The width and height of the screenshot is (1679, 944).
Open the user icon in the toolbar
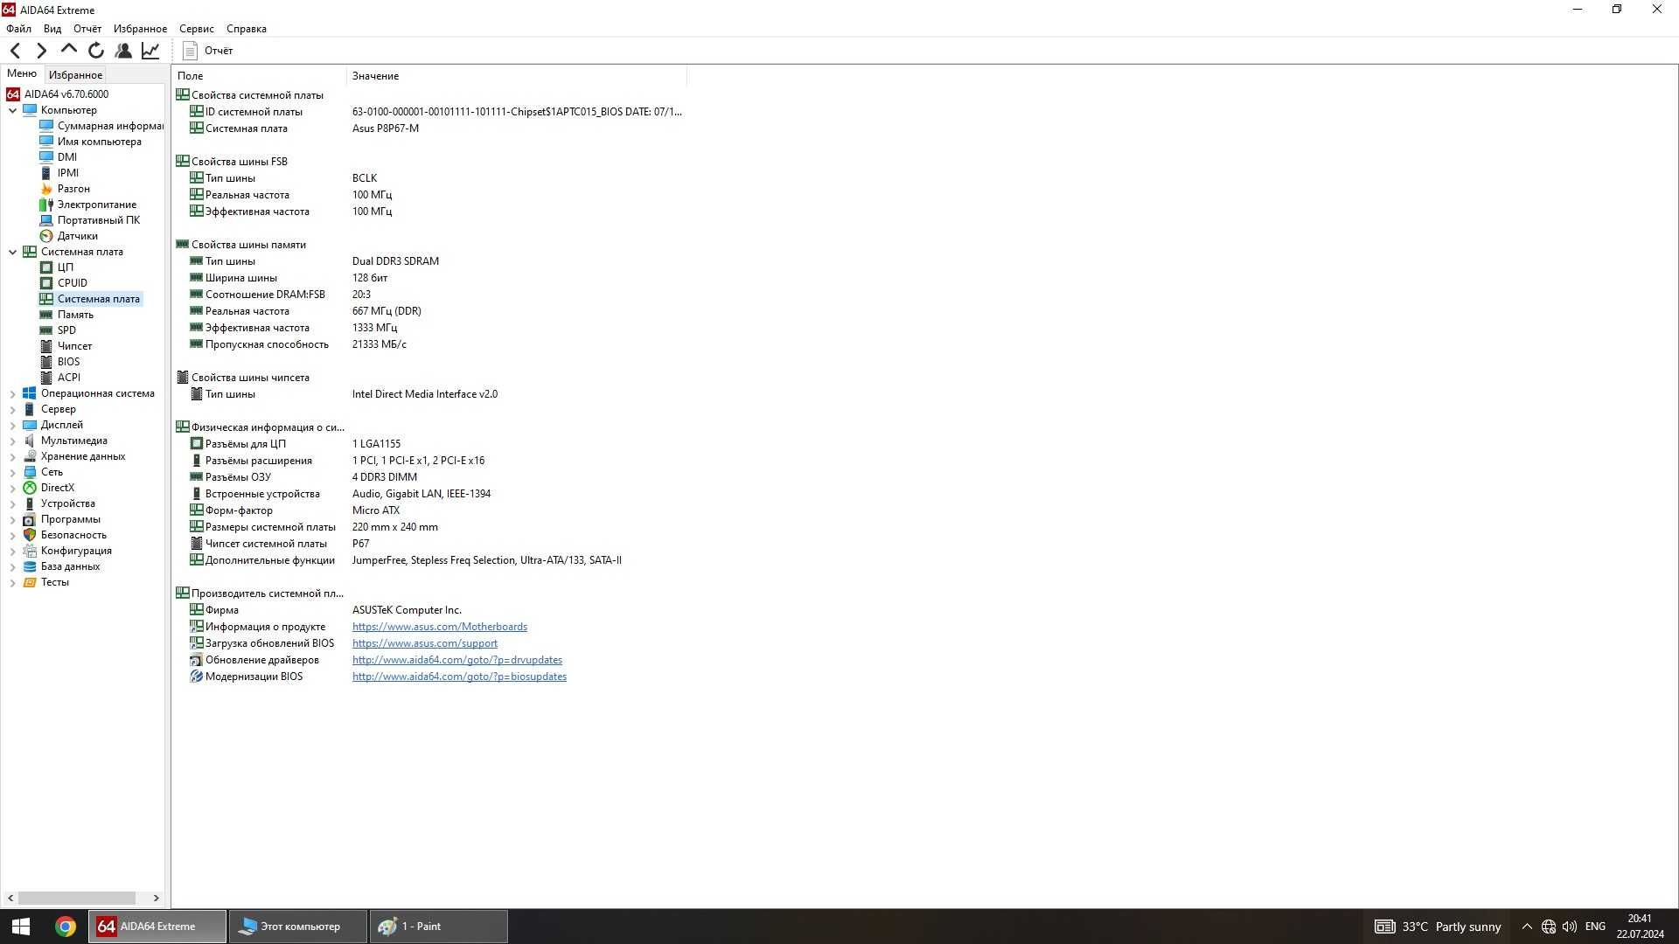[123, 51]
